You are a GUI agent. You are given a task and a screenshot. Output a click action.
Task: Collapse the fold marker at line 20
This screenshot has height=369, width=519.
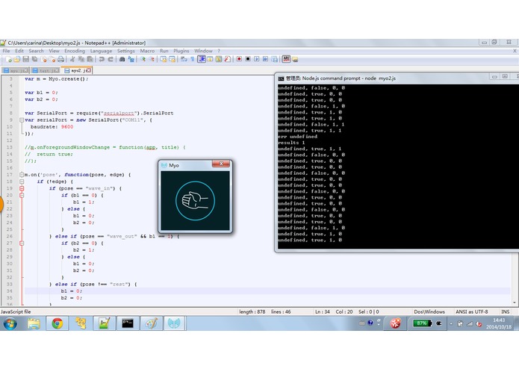(x=22, y=195)
